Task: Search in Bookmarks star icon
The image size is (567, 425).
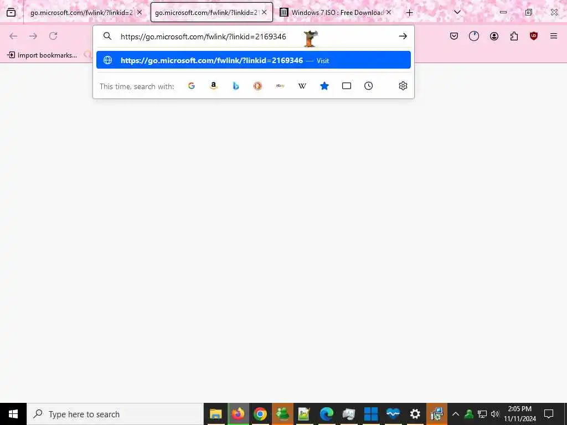Action: [x=324, y=86]
